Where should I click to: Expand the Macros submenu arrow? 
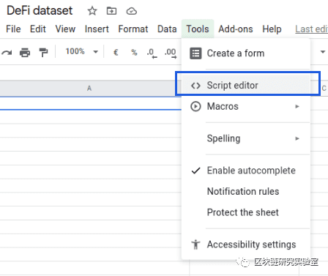(297, 106)
